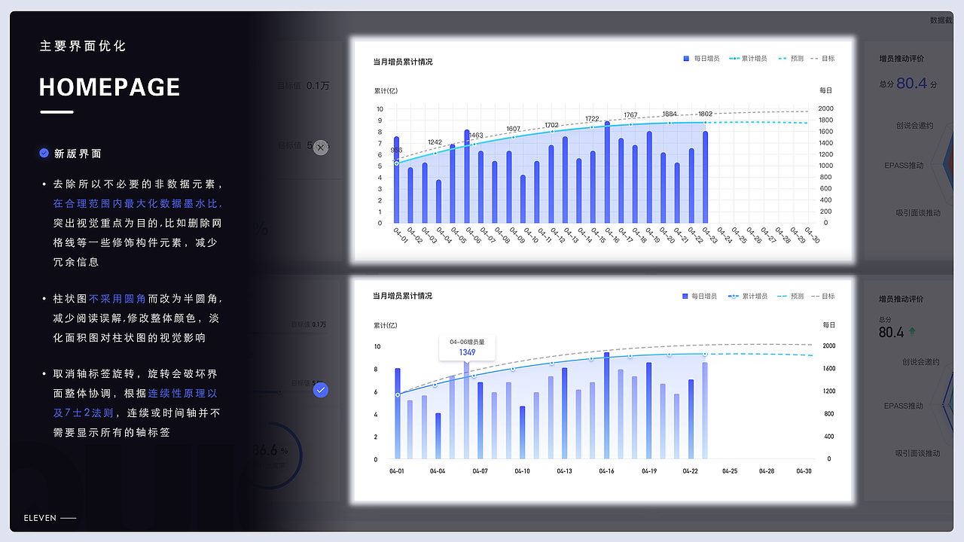This screenshot has width=964, height=542.
Task: Toggle 目标 legend in the lower chart
Action: click(x=822, y=297)
